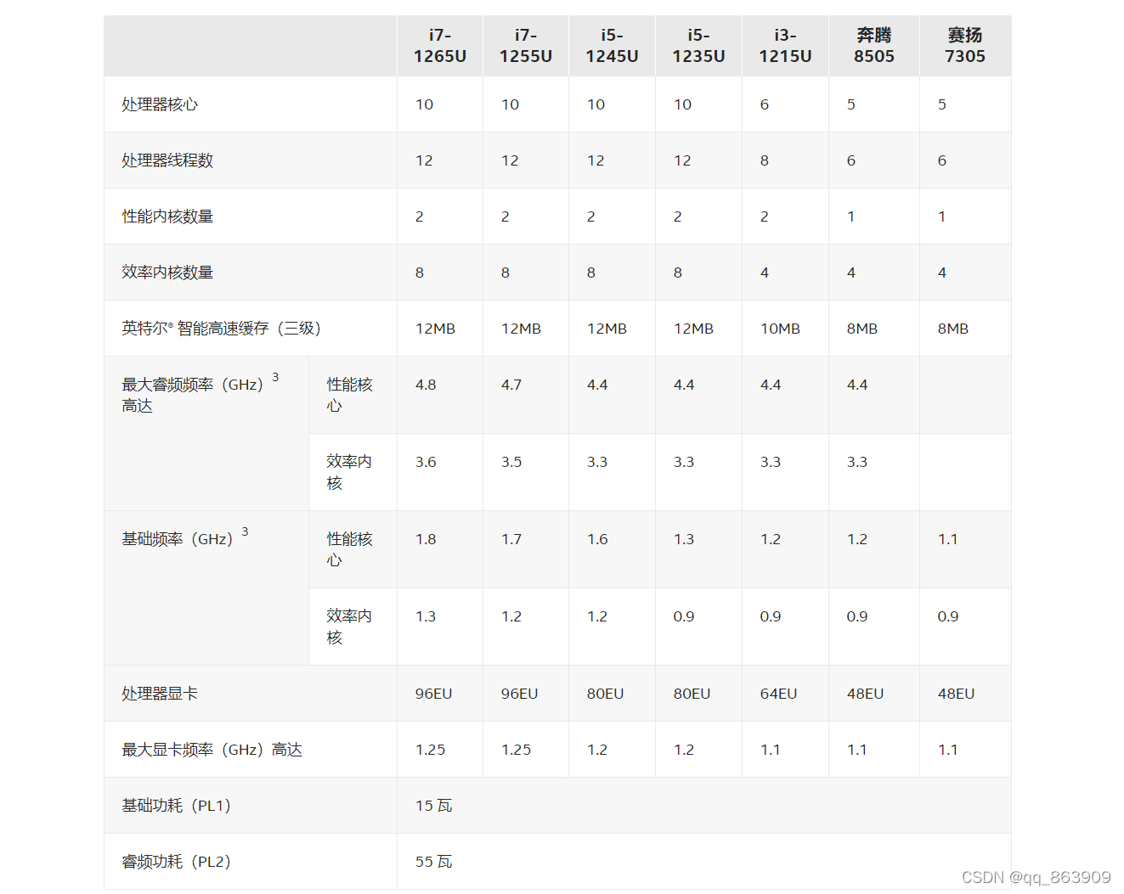Click the 55 瓦 value
1124x894 pixels.
(433, 862)
